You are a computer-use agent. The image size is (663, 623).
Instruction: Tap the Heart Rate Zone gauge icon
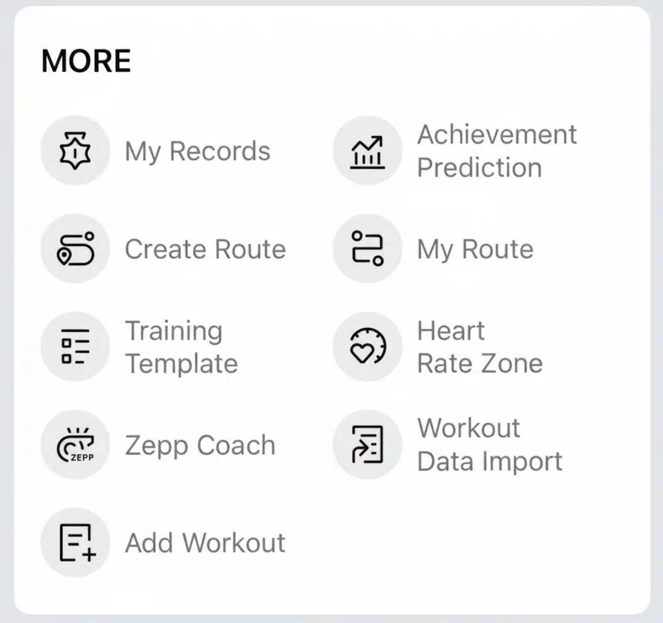click(x=367, y=346)
